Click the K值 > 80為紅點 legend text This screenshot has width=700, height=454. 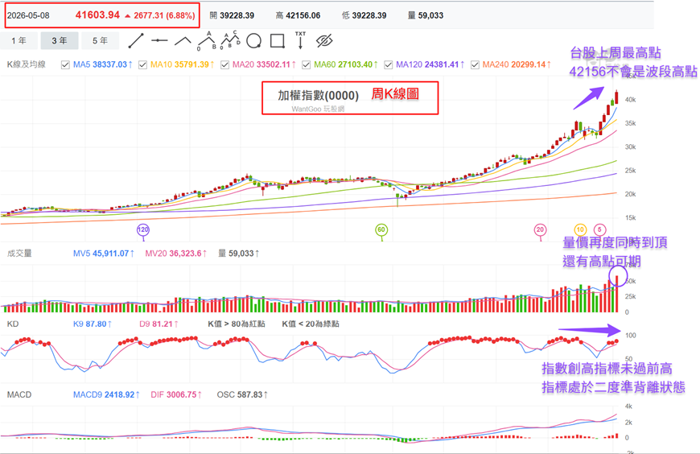tap(237, 324)
